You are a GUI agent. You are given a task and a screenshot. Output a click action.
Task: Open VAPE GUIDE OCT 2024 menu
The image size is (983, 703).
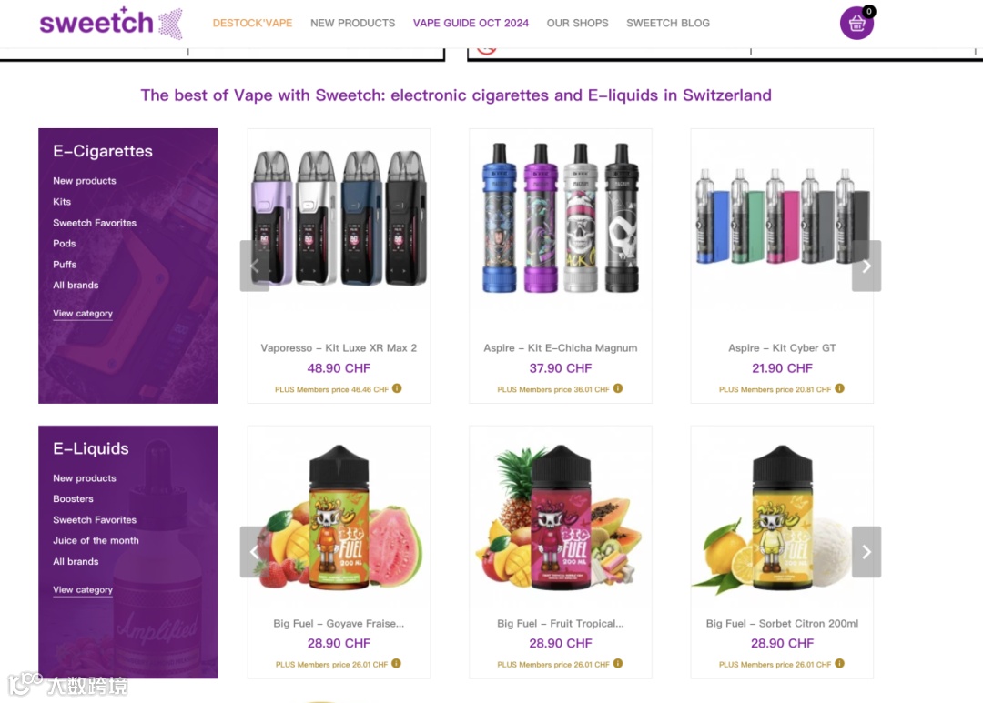[x=471, y=23]
